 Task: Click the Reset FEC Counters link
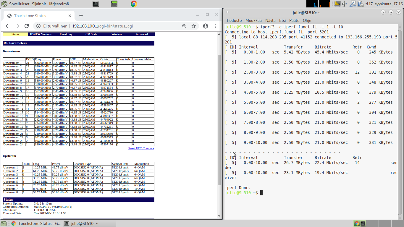tap(141, 148)
